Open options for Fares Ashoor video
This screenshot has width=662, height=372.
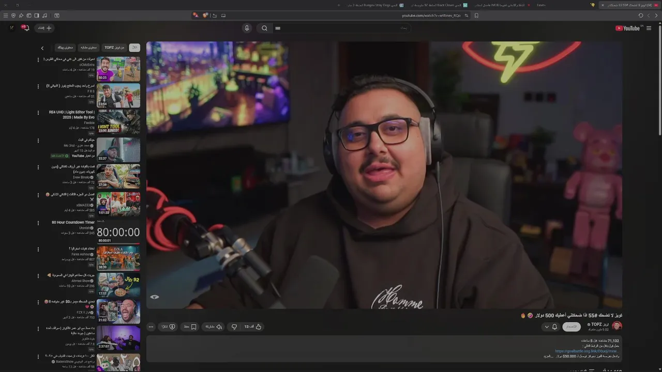(38, 250)
